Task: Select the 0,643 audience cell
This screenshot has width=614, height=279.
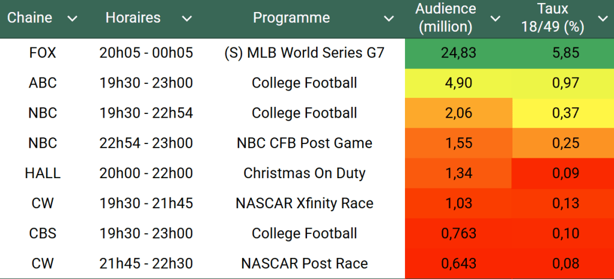Action: pos(458,263)
